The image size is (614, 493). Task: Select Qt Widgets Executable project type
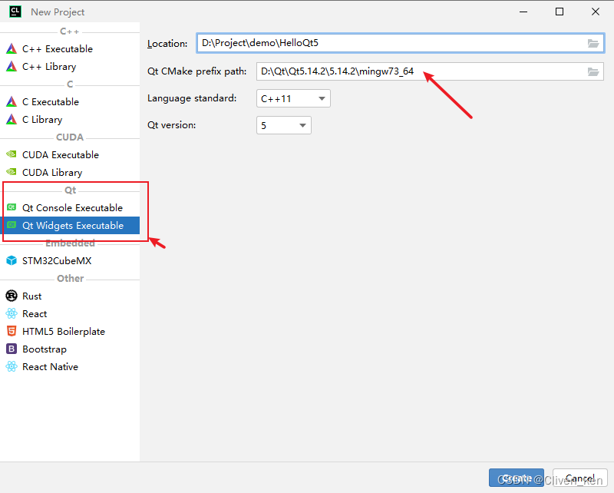(70, 225)
